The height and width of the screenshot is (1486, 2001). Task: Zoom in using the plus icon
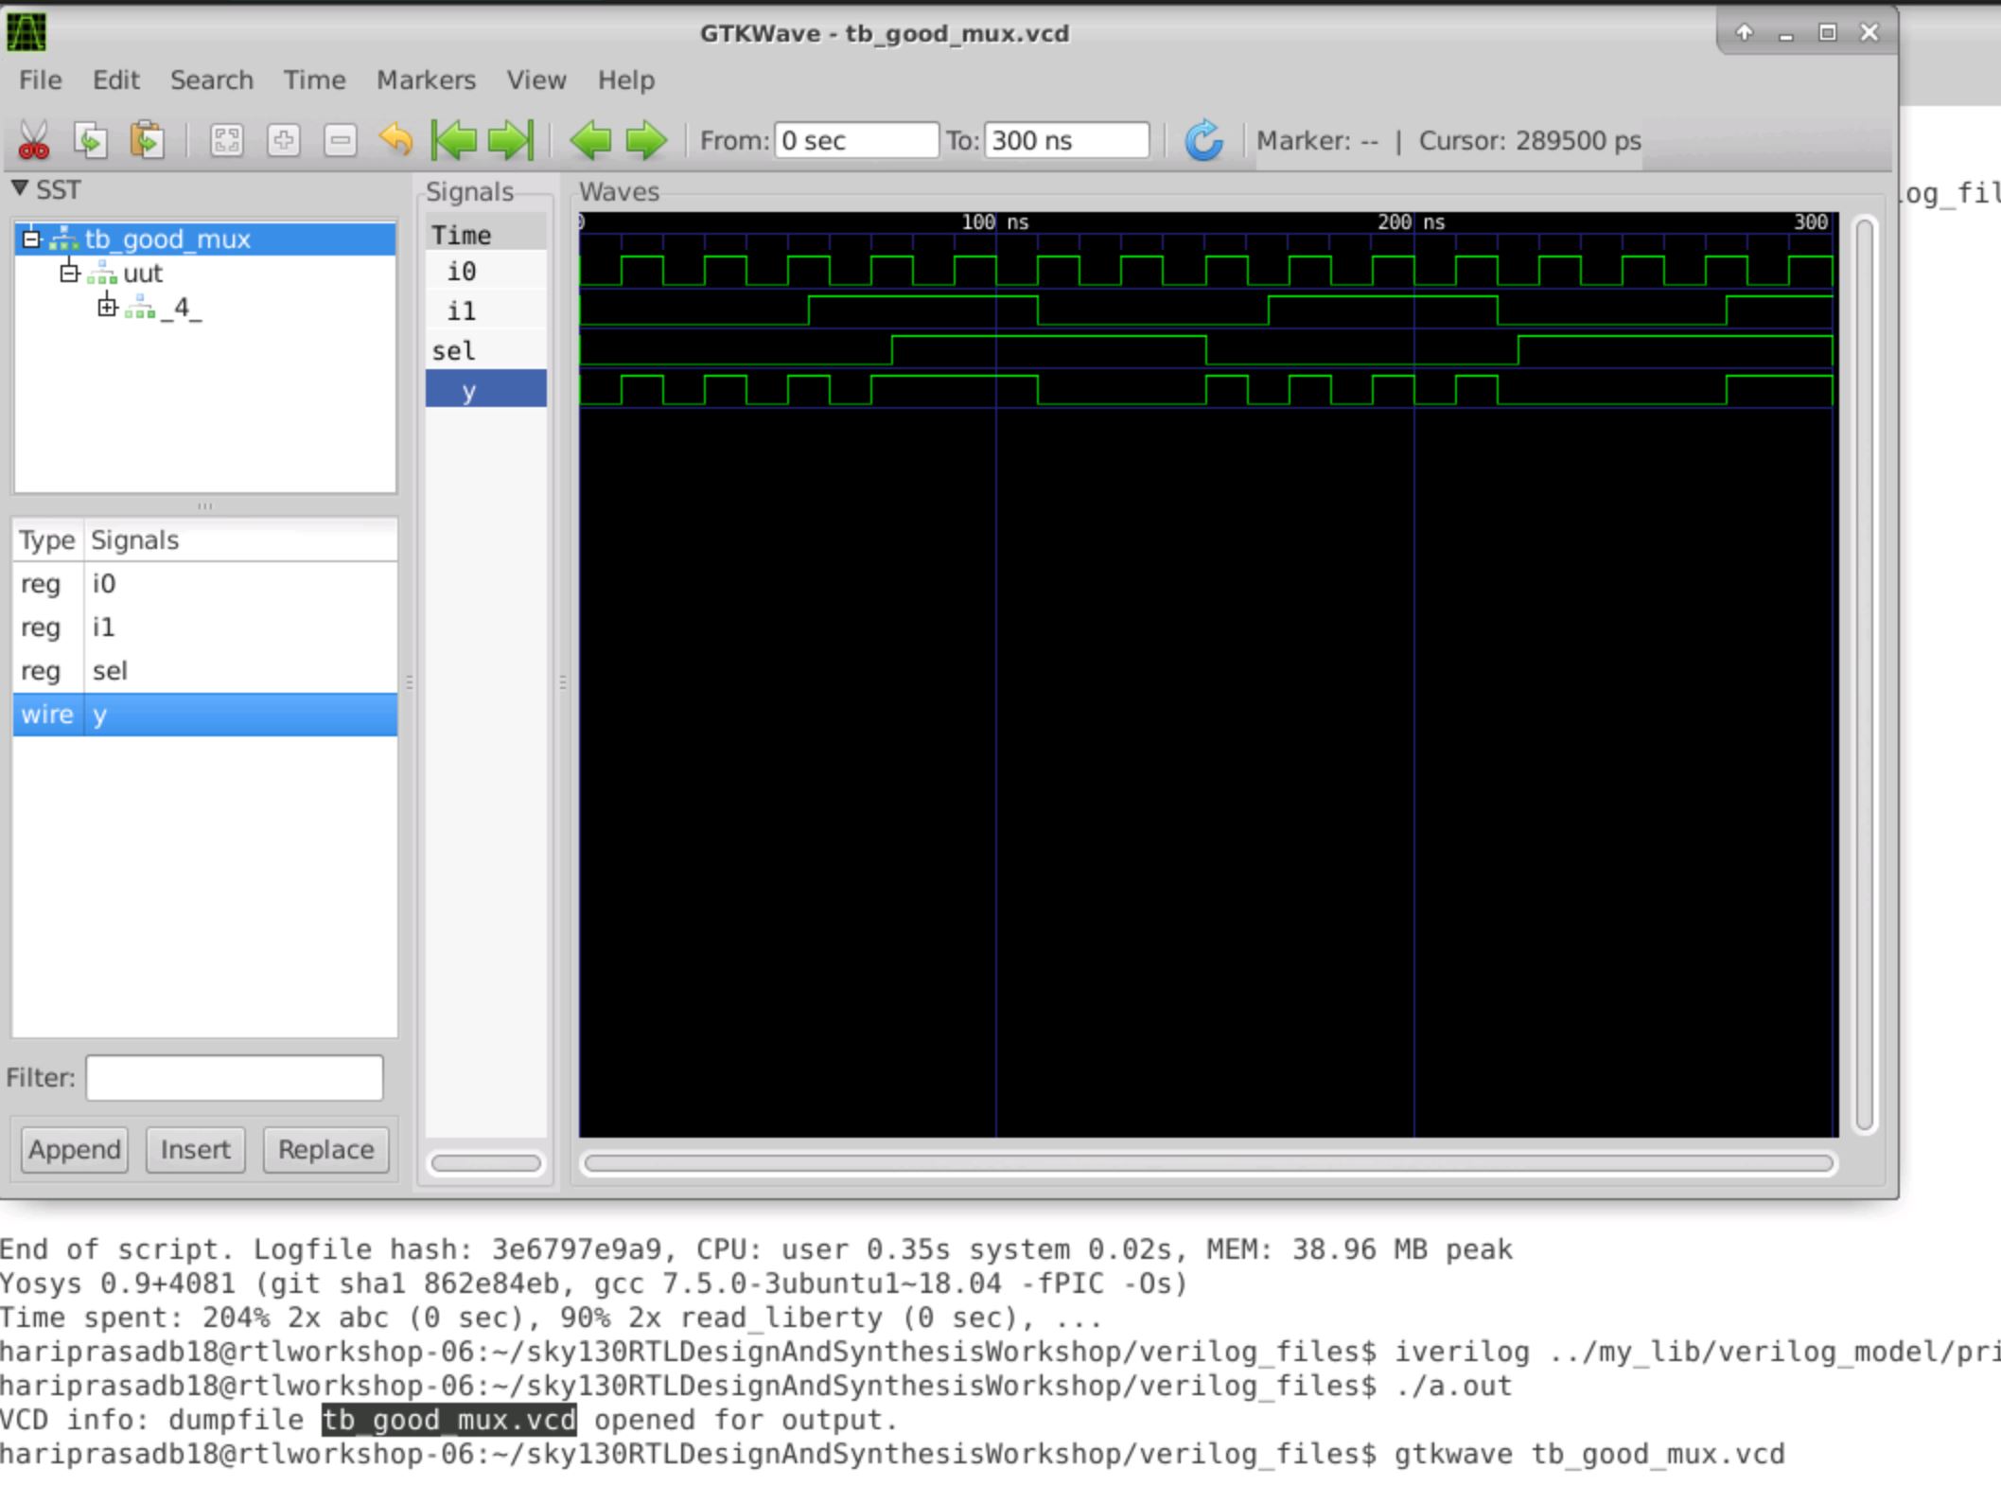click(283, 140)
